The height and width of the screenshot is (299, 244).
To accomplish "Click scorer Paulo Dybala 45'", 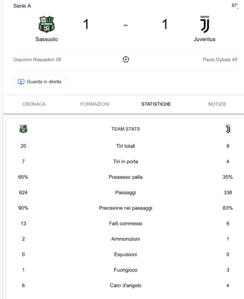I will [220, 60].
